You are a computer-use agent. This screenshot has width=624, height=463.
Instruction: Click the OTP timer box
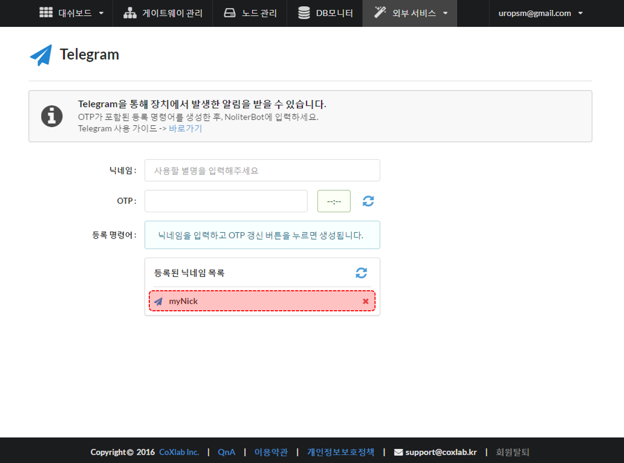pos(334,201)
